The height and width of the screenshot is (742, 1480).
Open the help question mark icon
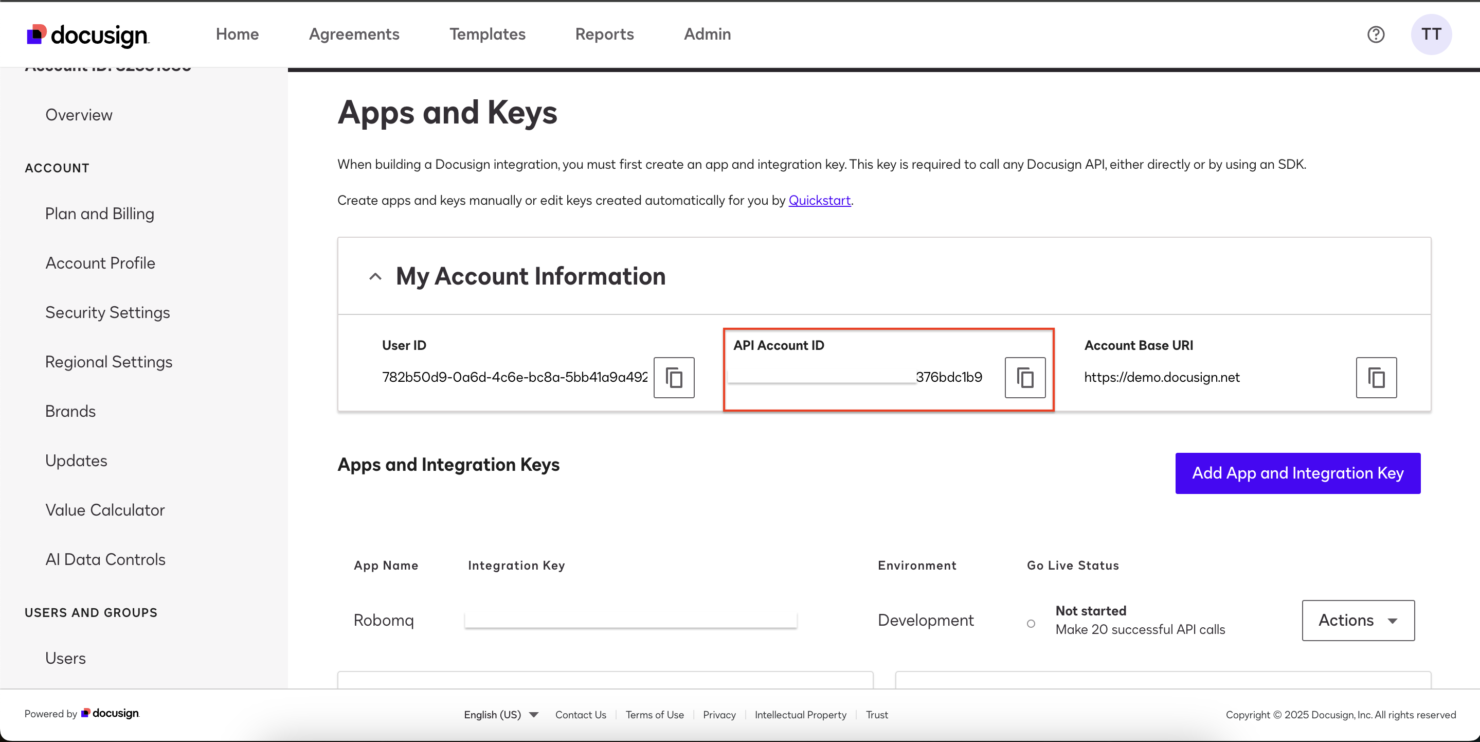point(1376,34)
